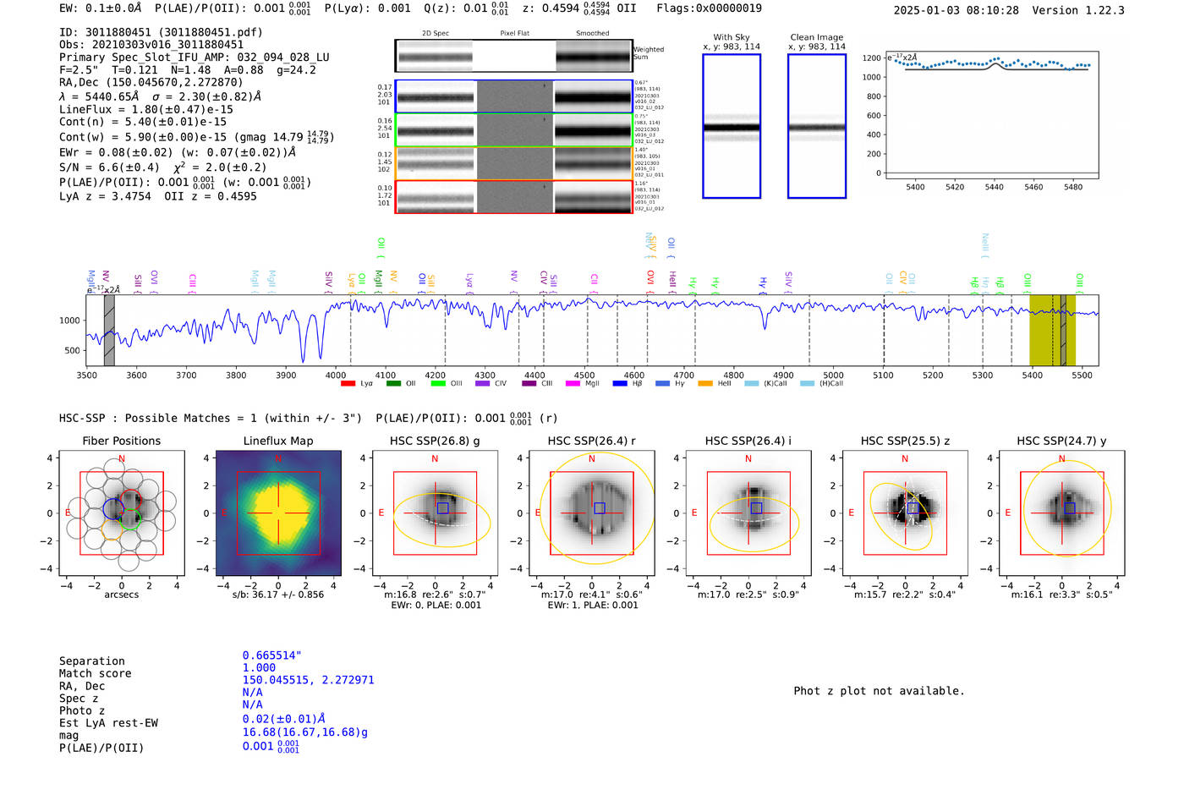This screenshot has height=806, width=1184.
Task: Select the CIV purple legend swatch
Action: point(483,384)
